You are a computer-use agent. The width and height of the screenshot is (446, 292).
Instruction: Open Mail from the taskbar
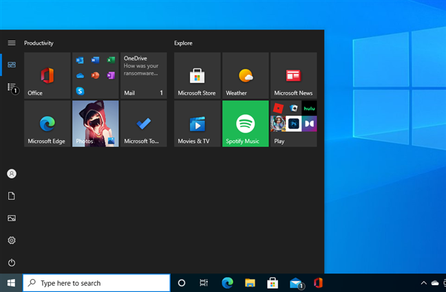[x=297, y=283]
